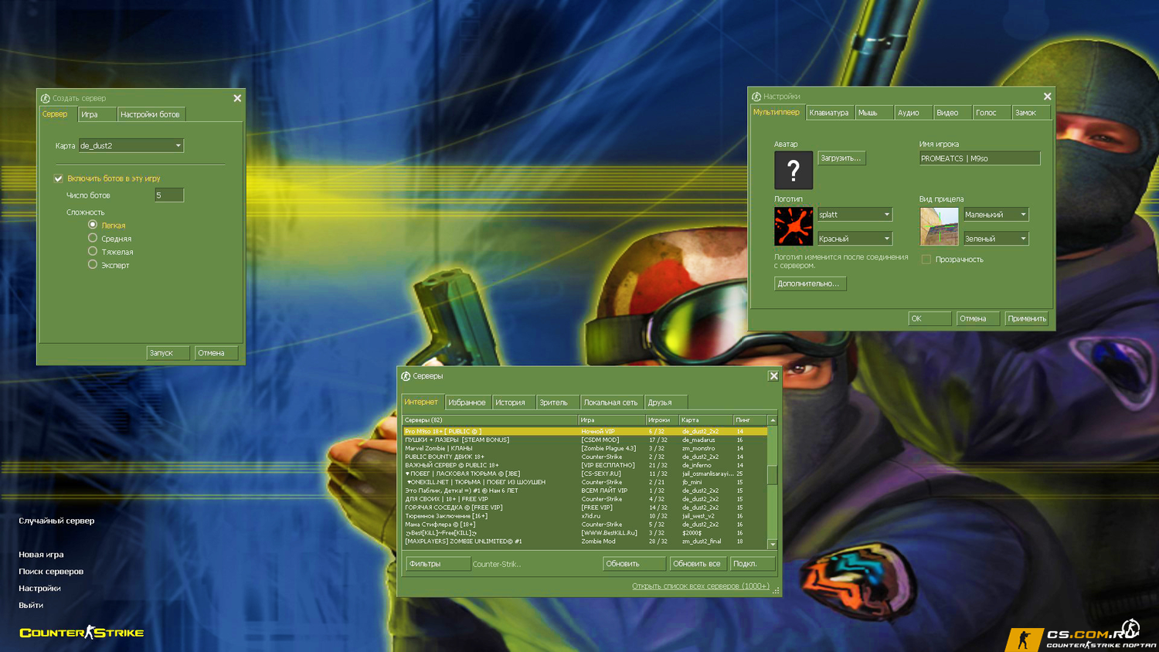The height and width of the screenshot is (652, 1159).
Task: Click the question-mark avatar image
Action: (794, 170)
